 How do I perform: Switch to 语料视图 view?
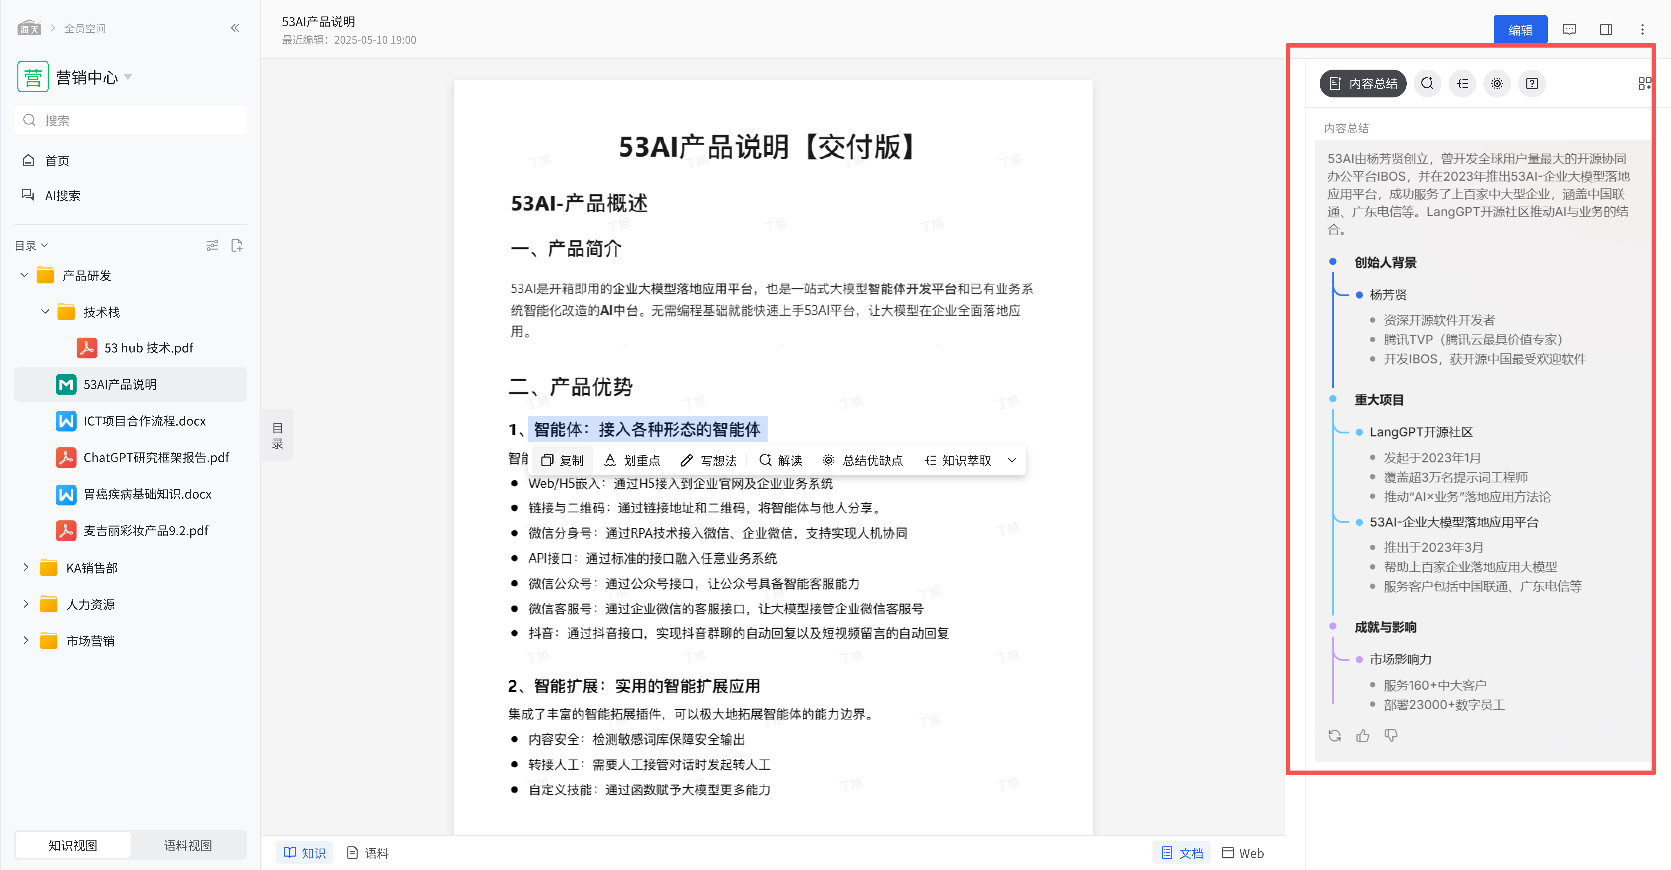pos(187,845)
